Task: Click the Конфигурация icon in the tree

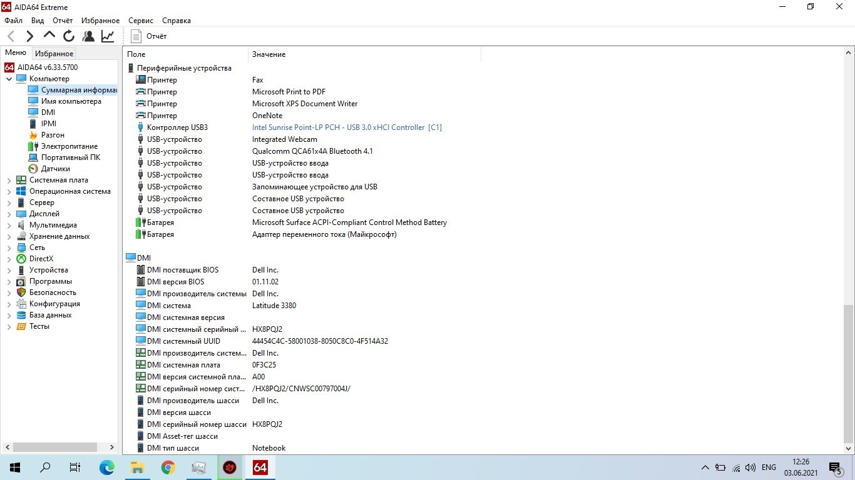Action: pyautogui.click(x=21, y=304)
